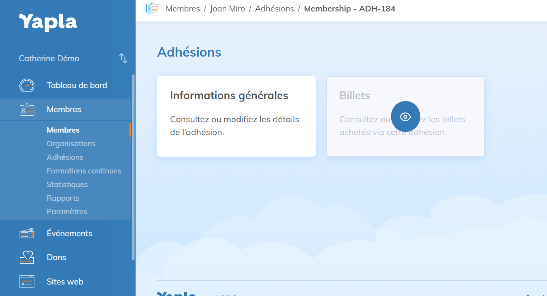Screen dimensions: 547x296
Task: Open Organisations submenu item
Action: coord(71,144)
